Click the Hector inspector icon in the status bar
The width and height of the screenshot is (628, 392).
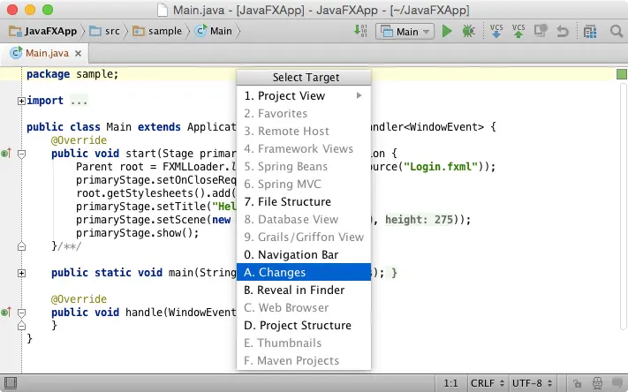(597, 383)
